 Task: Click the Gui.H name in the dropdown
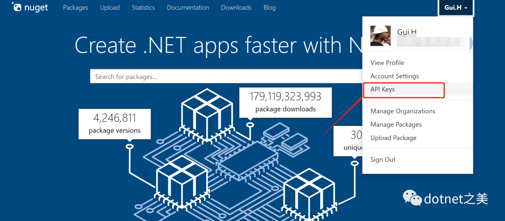pyautogui.click(x=406, y=32)
